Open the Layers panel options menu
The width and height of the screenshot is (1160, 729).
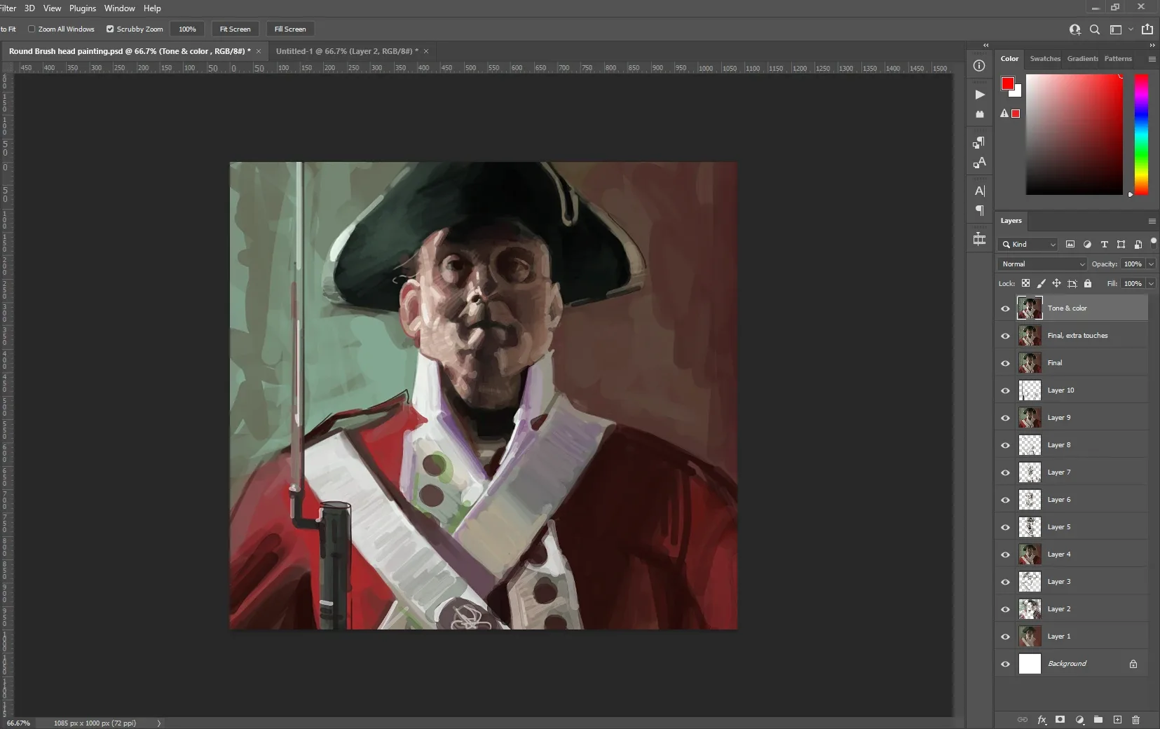click(x=1152, y=222)
